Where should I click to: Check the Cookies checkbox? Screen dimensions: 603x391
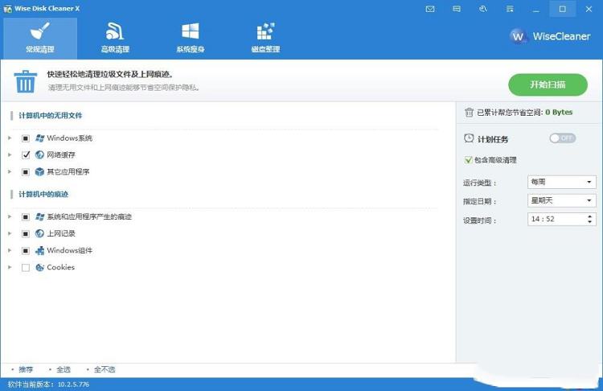(x=26, y=267)
